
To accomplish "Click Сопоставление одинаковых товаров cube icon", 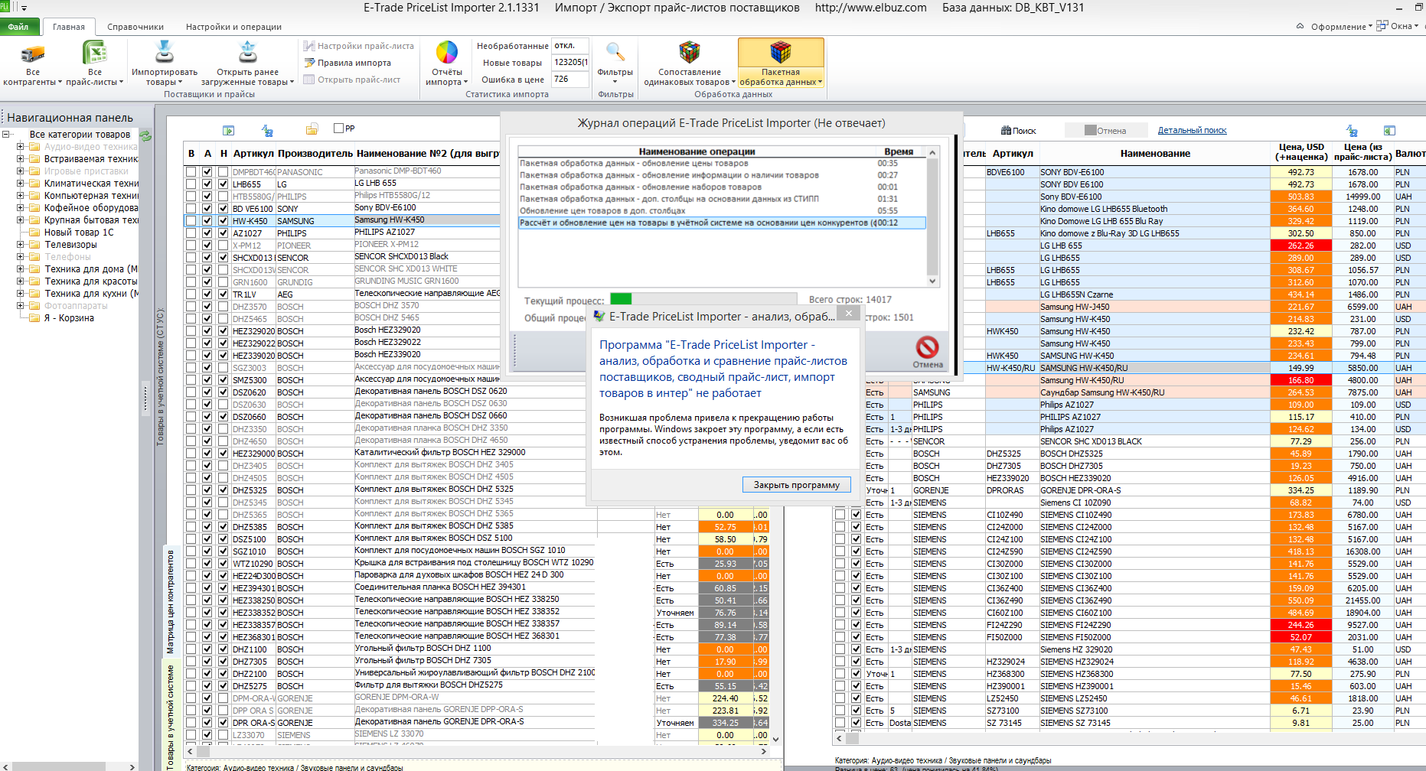I will [690, 52].
